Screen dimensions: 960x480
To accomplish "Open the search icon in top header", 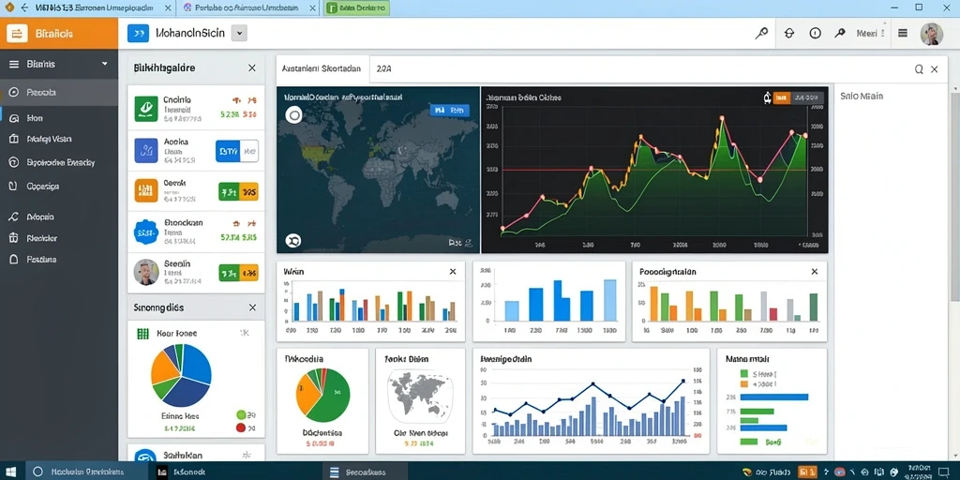I will pyautogui.click(x=761, y=33).
